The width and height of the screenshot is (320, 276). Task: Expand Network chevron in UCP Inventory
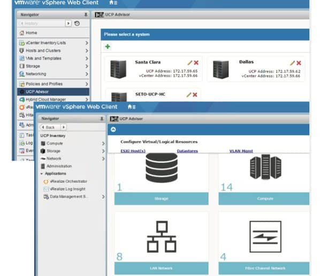coord(103,159)
